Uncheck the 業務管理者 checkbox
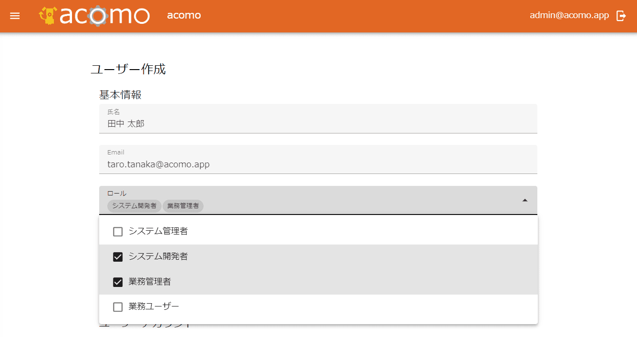The image size is (637, 337). [118, 282]
